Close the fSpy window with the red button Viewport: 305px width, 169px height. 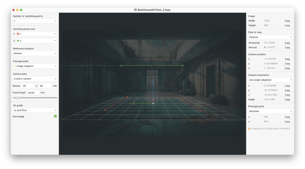13,10
